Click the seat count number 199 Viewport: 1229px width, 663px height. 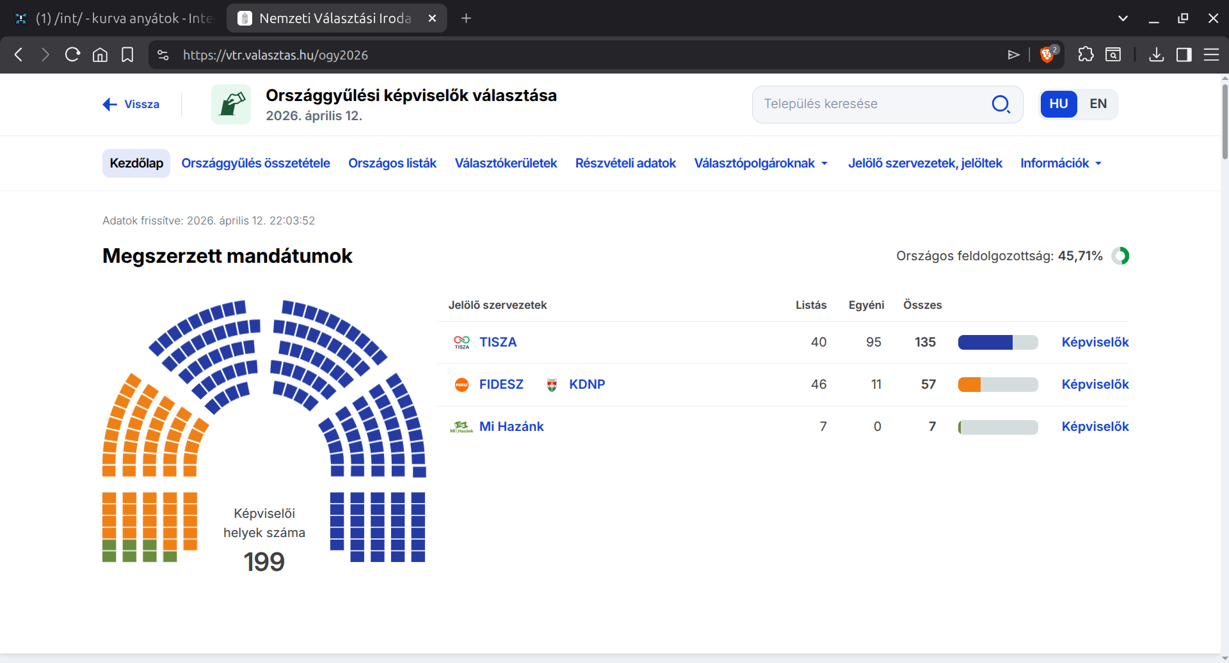264,562
